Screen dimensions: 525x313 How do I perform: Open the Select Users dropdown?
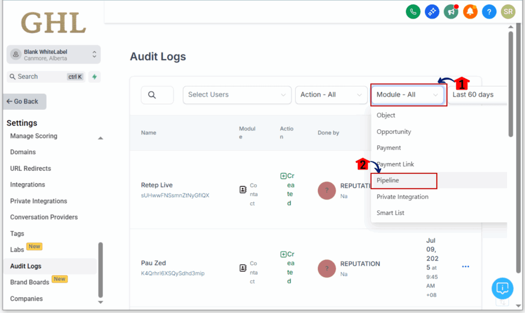[x=236, y=95]
